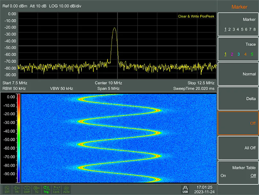Click the USB connection icon
This screenshot has width=259, height=195.
(185, 189)
